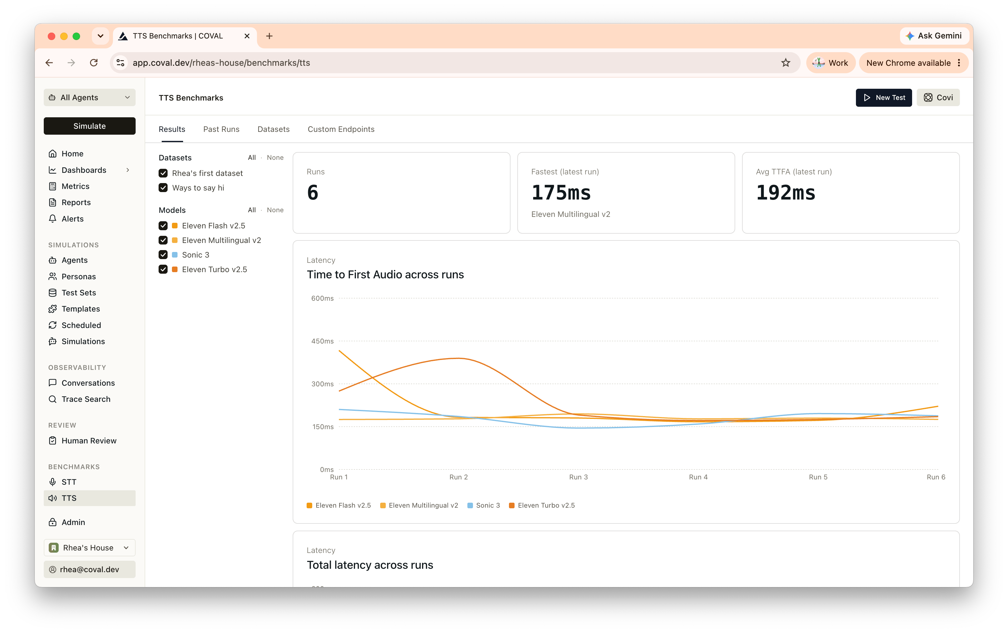1008x633 pixels.
Task: Toggle Eleven Flash v2.5 model checkbox
Action: (163, 226)
